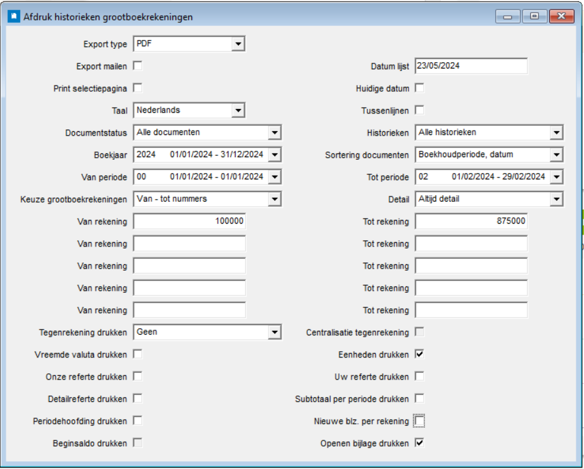This screenshot has width=584, height=469.
Task: Disable the Openen bijlage drukken checkbox
Action: point(419,443)
